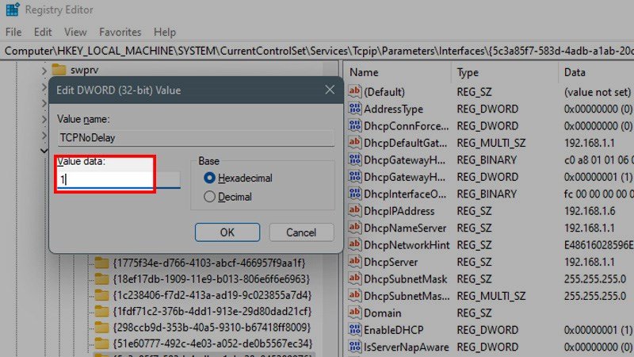Select the Hexadecimal base option
Image resolution: width=634 pixels, height=357 pixels.
[209, 178]
